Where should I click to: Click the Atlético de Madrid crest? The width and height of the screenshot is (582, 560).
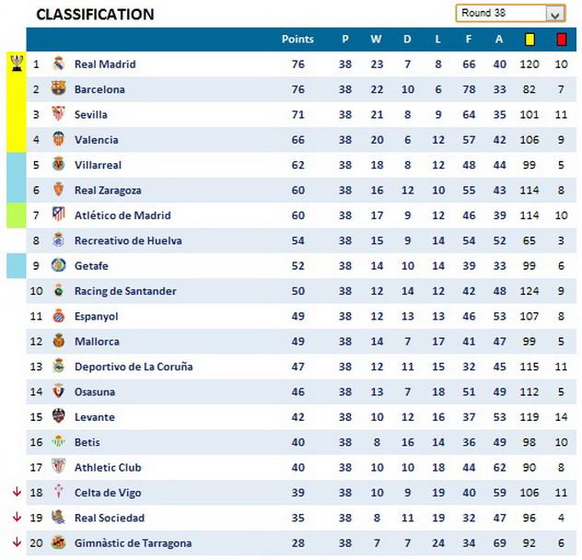point(58,216)
